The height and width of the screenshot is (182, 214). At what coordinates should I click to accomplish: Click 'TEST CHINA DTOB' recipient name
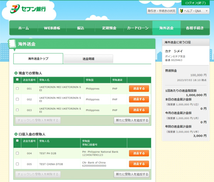(51, 164)
